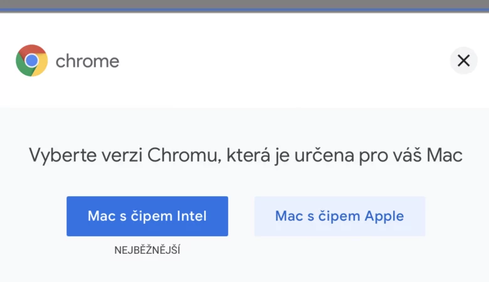Click the gray bar above the dialog
This screenshot has height=282, width=489.
[244, 4]
